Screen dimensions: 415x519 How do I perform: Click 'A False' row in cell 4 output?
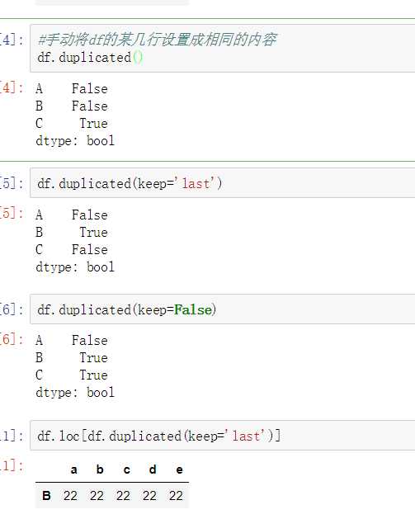point(72,89)
